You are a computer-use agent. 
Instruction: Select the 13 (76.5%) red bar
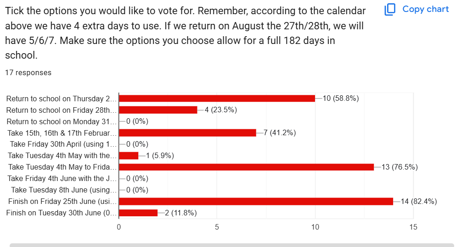[246, 167]
